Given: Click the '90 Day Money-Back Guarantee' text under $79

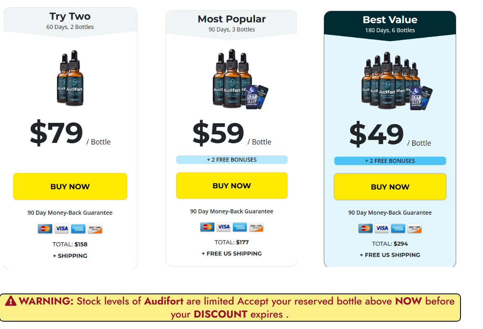Looking at the screenshot, I should 70,213.
